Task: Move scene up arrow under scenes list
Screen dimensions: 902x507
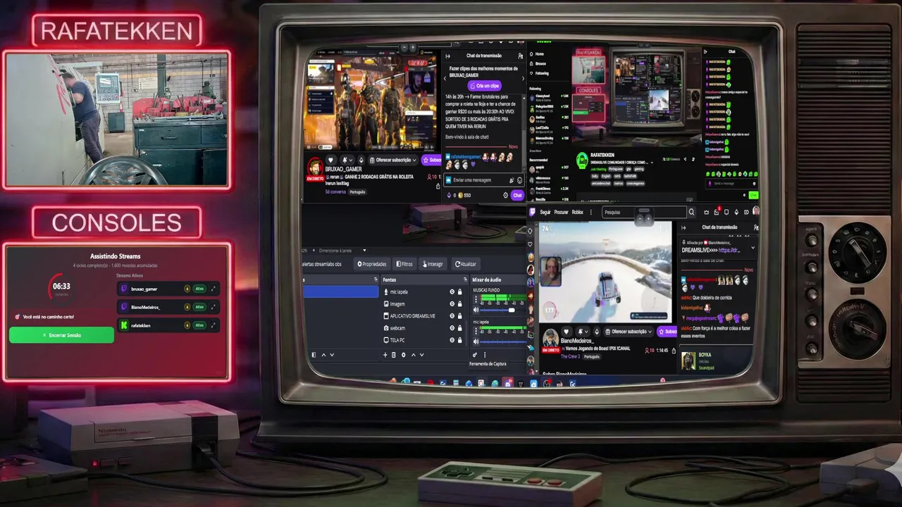Action: 323,355
